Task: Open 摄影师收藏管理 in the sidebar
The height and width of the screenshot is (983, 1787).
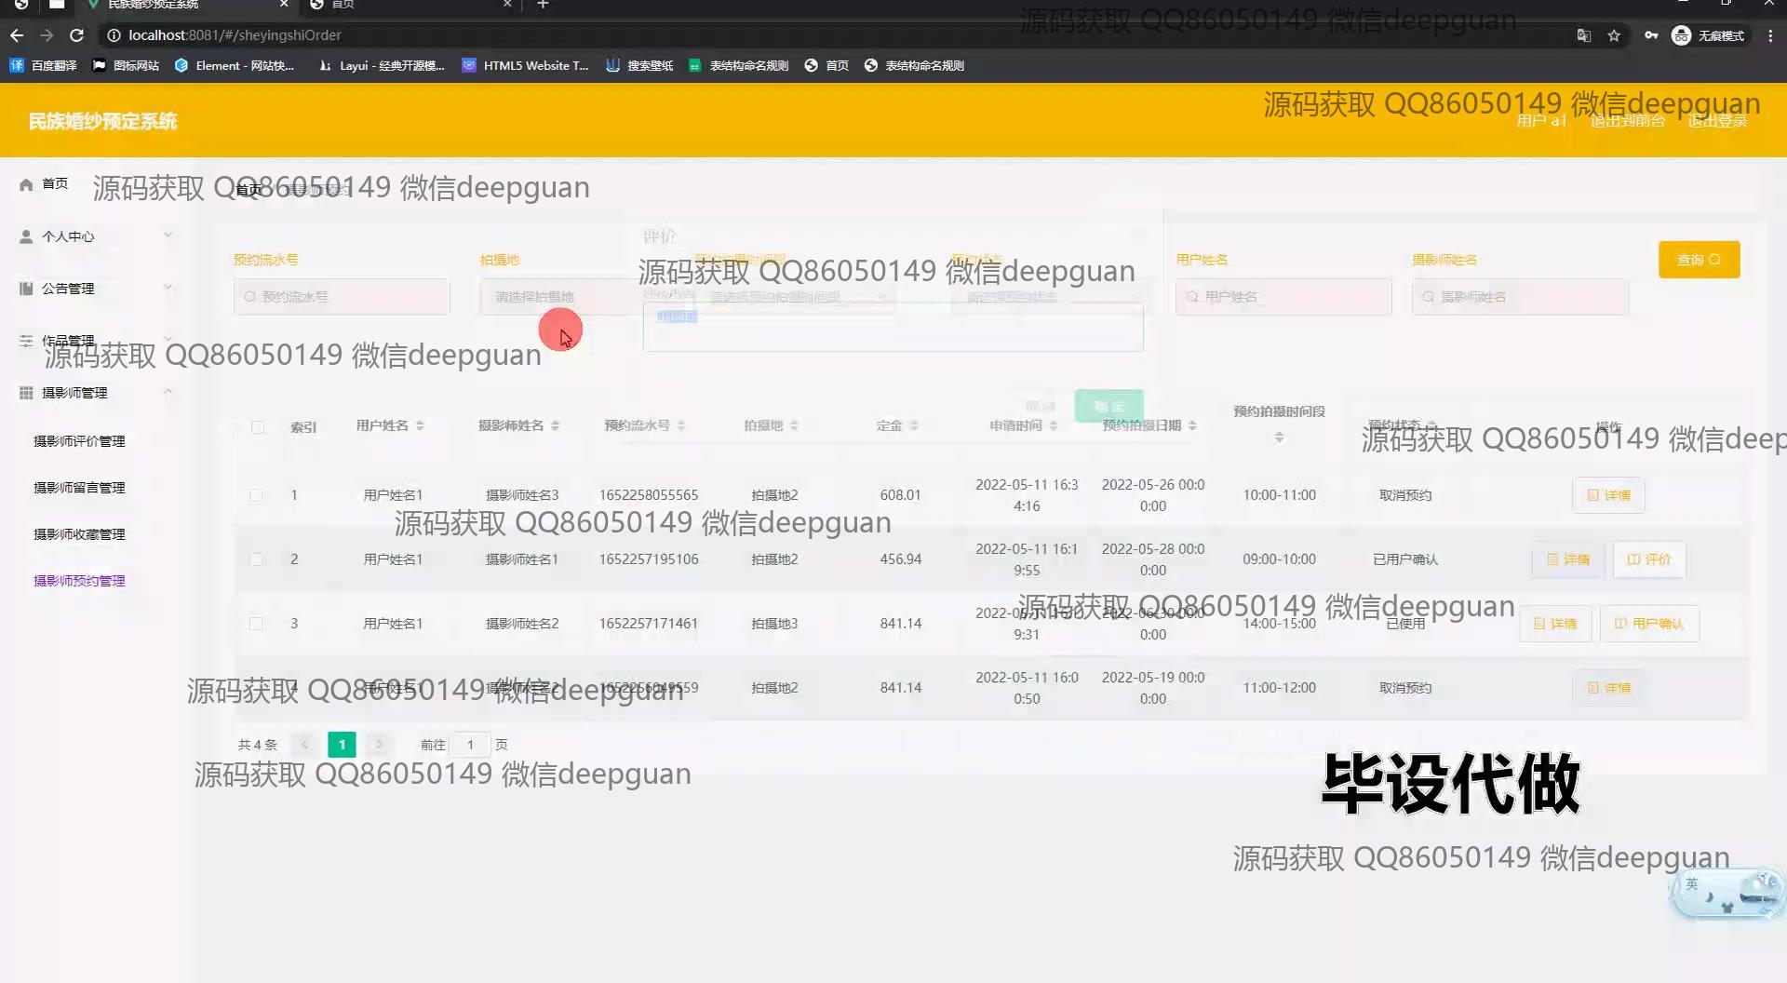Action: pyautogui.click(x=79, y=534)
